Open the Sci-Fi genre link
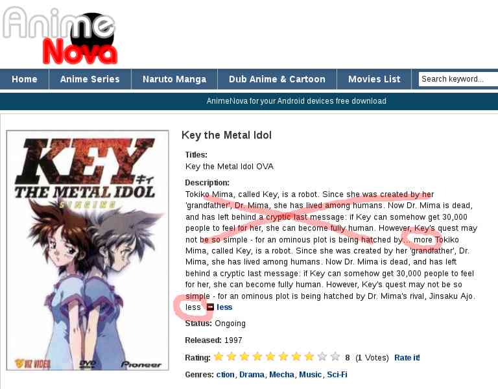The width and height of the screenshot is (498, 389). click(x=337, y=375)
